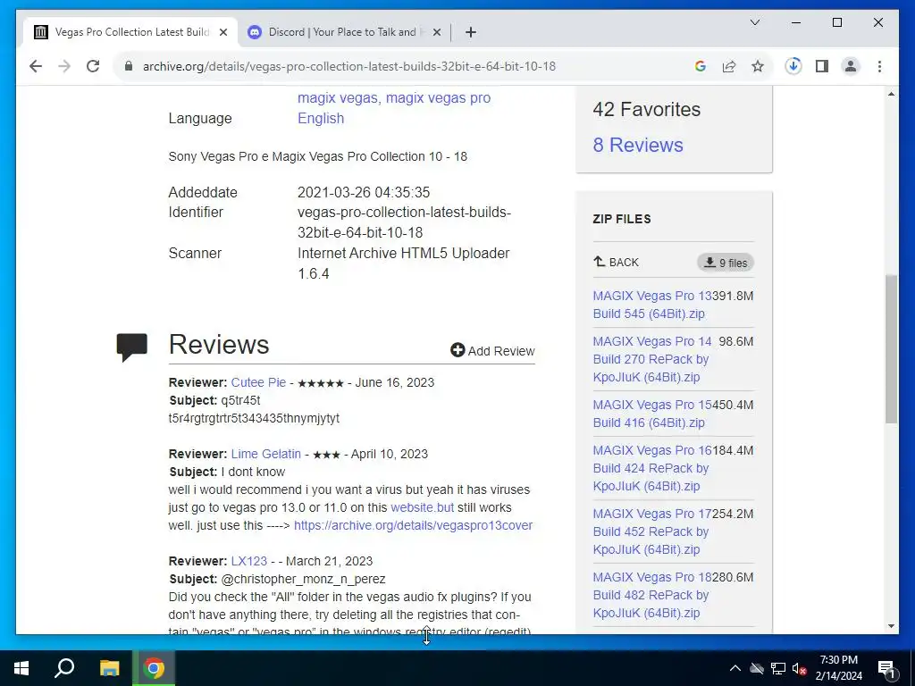Open Chrome three-dot menu
This screenshot has width=915, height=686.
click(879, 66)
